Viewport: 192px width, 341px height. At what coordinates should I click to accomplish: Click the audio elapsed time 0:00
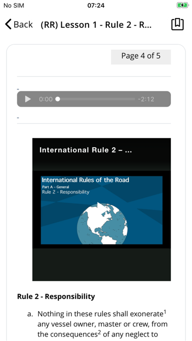click(46, 99)
